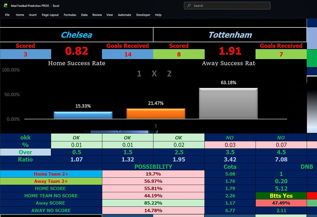Select Tottenham scored value 8
The image size is (317, 217).
click(179, 54)
